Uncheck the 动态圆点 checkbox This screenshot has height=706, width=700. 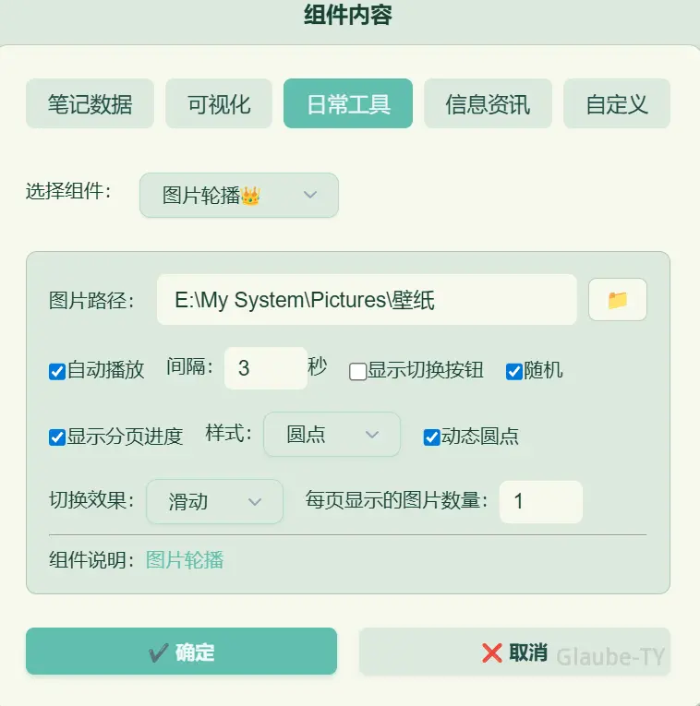point(431,437)
